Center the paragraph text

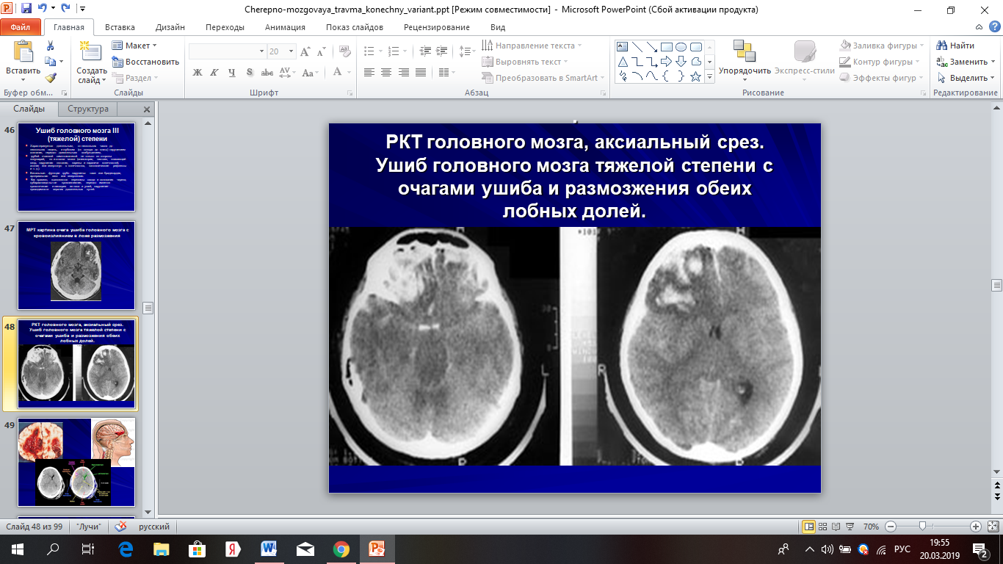pos(385,72)
